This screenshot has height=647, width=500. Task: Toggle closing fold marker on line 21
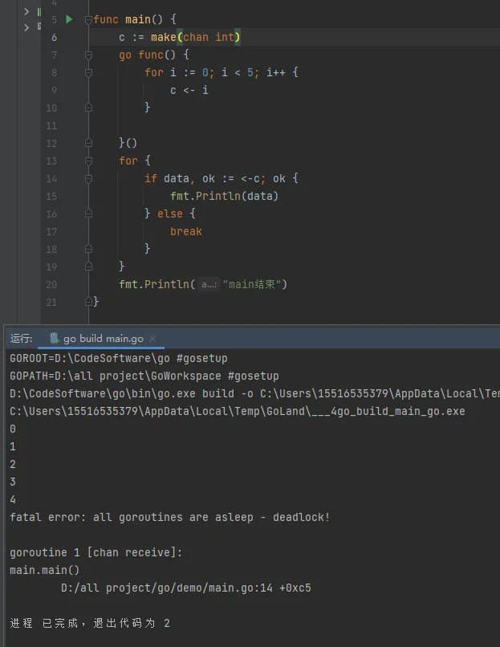click(88, 302)
